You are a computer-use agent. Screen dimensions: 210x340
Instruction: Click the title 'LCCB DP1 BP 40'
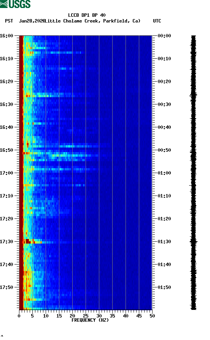click(x=87, y=15)
